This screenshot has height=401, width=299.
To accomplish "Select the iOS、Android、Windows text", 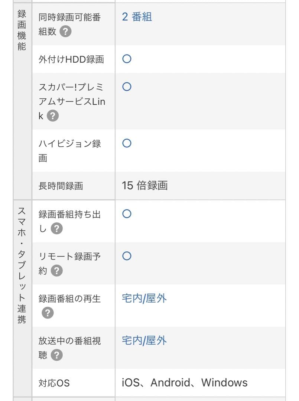I will coord(184,383).
